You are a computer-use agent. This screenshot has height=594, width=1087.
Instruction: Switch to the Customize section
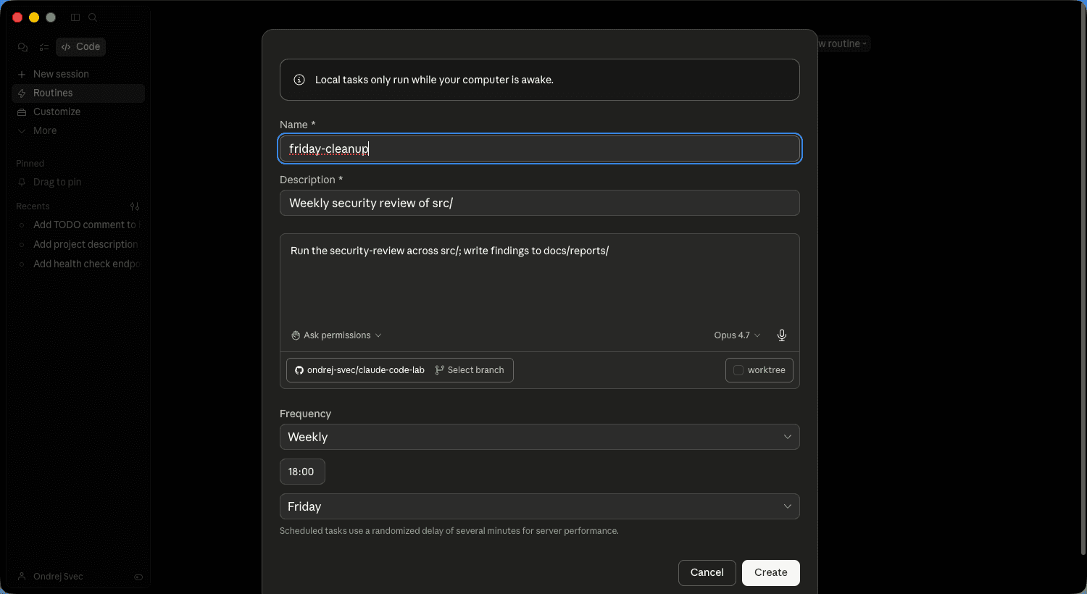tap(57, 112)
